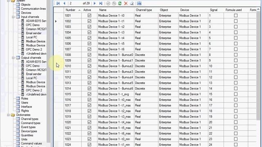This screenshot has width=262, height=147.
Task: Collapse the Dictionaries folder node
Action: click(x=8, y=115)
